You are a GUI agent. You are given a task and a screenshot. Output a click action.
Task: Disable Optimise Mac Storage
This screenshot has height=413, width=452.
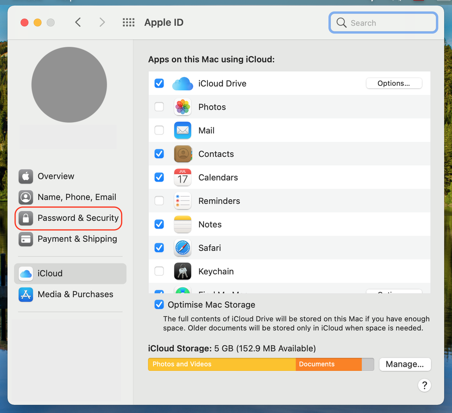159,305
